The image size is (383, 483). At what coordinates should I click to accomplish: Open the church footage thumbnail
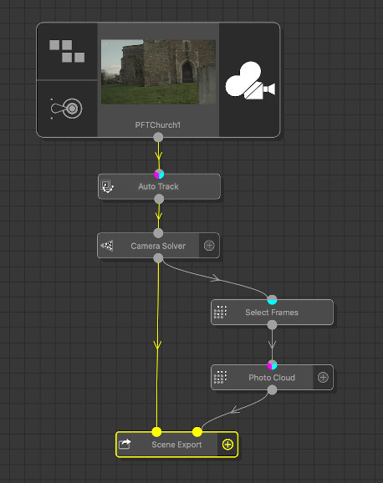pos(159,72)
